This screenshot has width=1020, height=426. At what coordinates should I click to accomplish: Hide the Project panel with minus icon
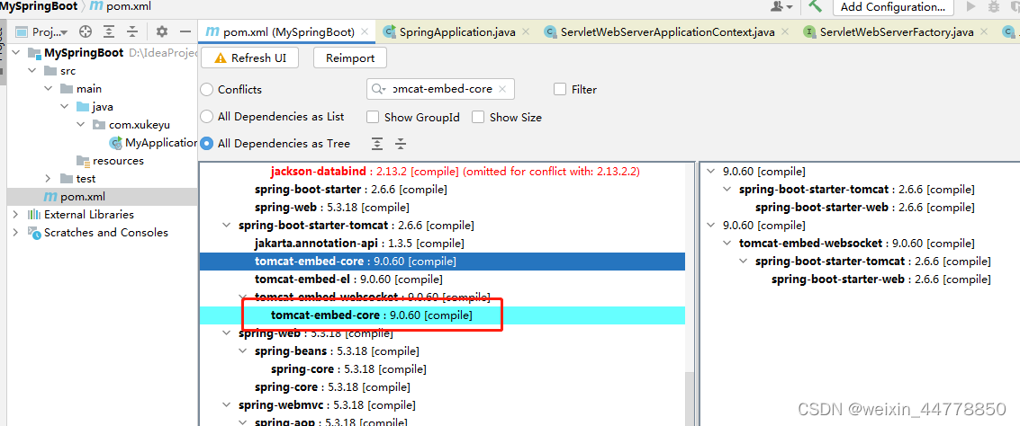pyautogui.click(x=185, y=31)
